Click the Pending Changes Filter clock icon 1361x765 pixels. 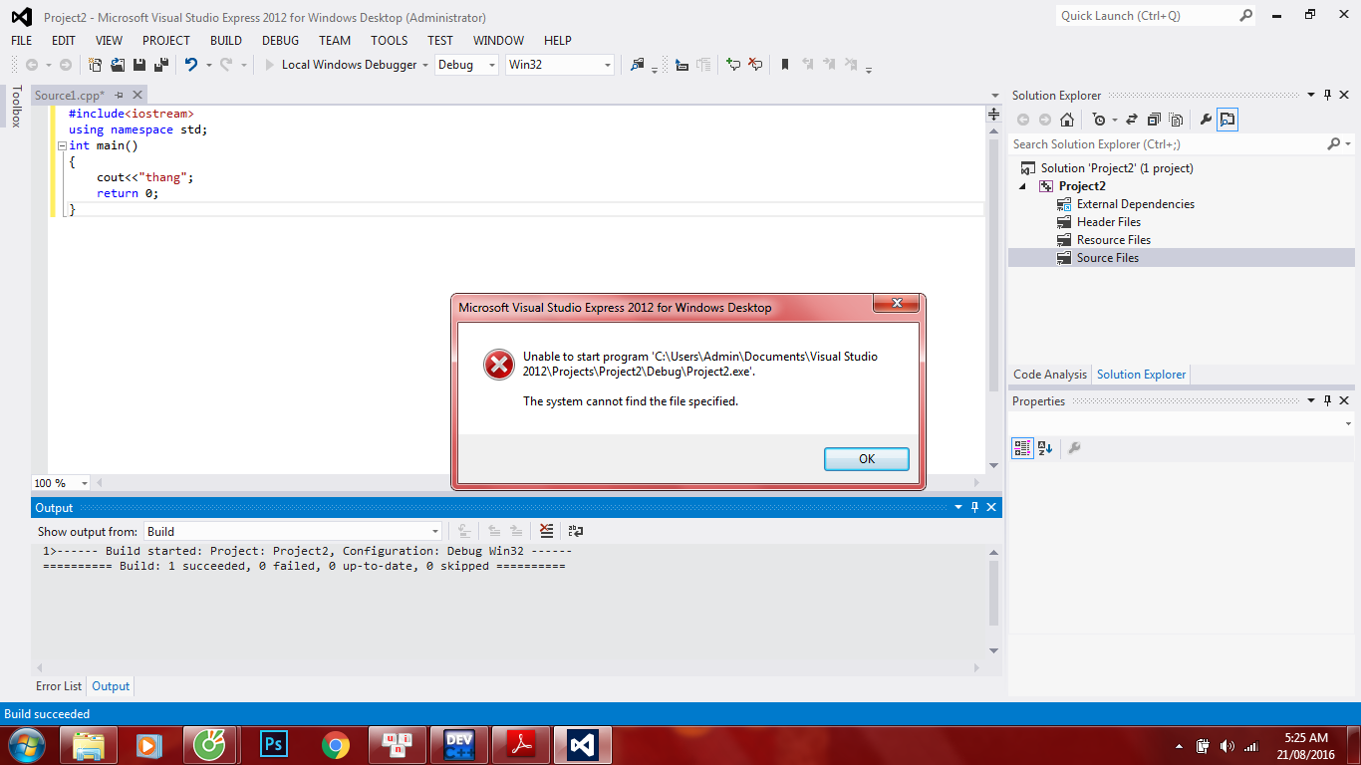(1098, 120)
